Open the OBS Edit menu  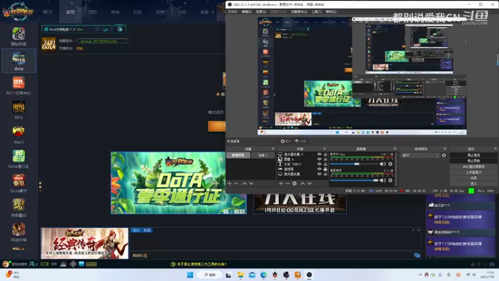click(246, 12)
